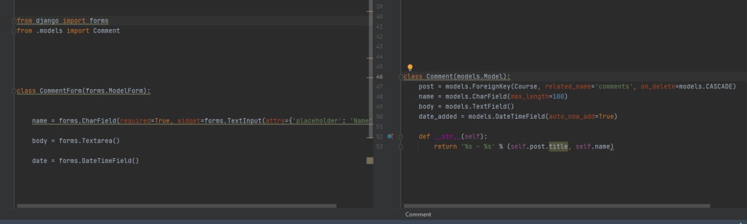Image resolution: width=747 pixels, height=224 pixels.
Task: Click line number 53 in the gutter
Action: [x=379, y=147]
